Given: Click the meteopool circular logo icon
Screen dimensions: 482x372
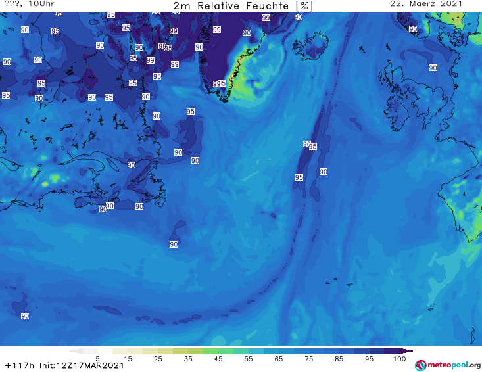Looking at the screenshot, I should pos(420,365).
